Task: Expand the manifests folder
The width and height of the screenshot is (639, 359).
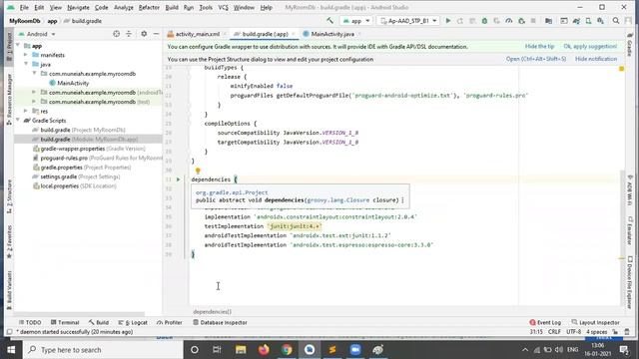Action: point(26,55)
